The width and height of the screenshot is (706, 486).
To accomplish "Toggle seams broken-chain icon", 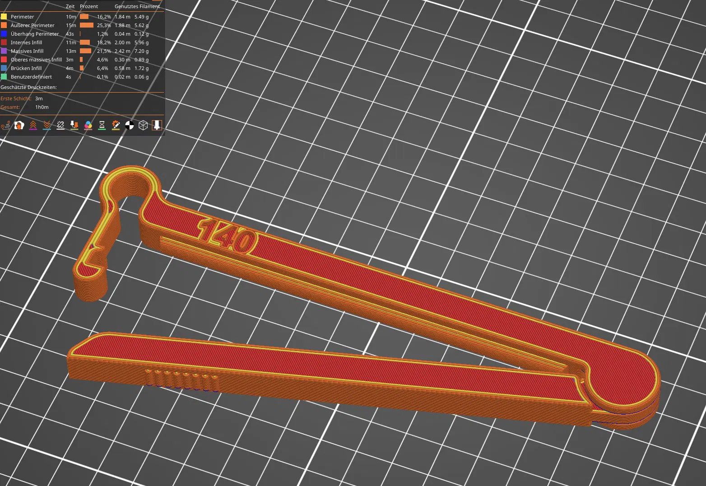I will pos(60,126).
